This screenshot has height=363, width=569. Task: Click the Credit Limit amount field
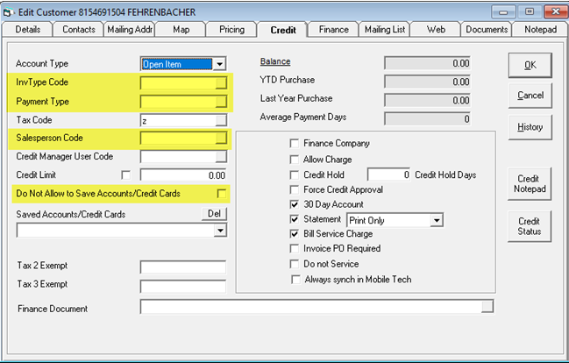[x=183, y=175]
